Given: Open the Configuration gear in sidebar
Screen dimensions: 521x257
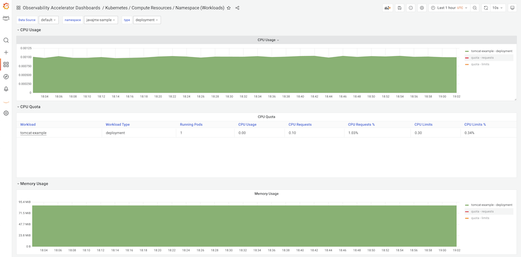Looking at the screenshot, I should [6, 113].
